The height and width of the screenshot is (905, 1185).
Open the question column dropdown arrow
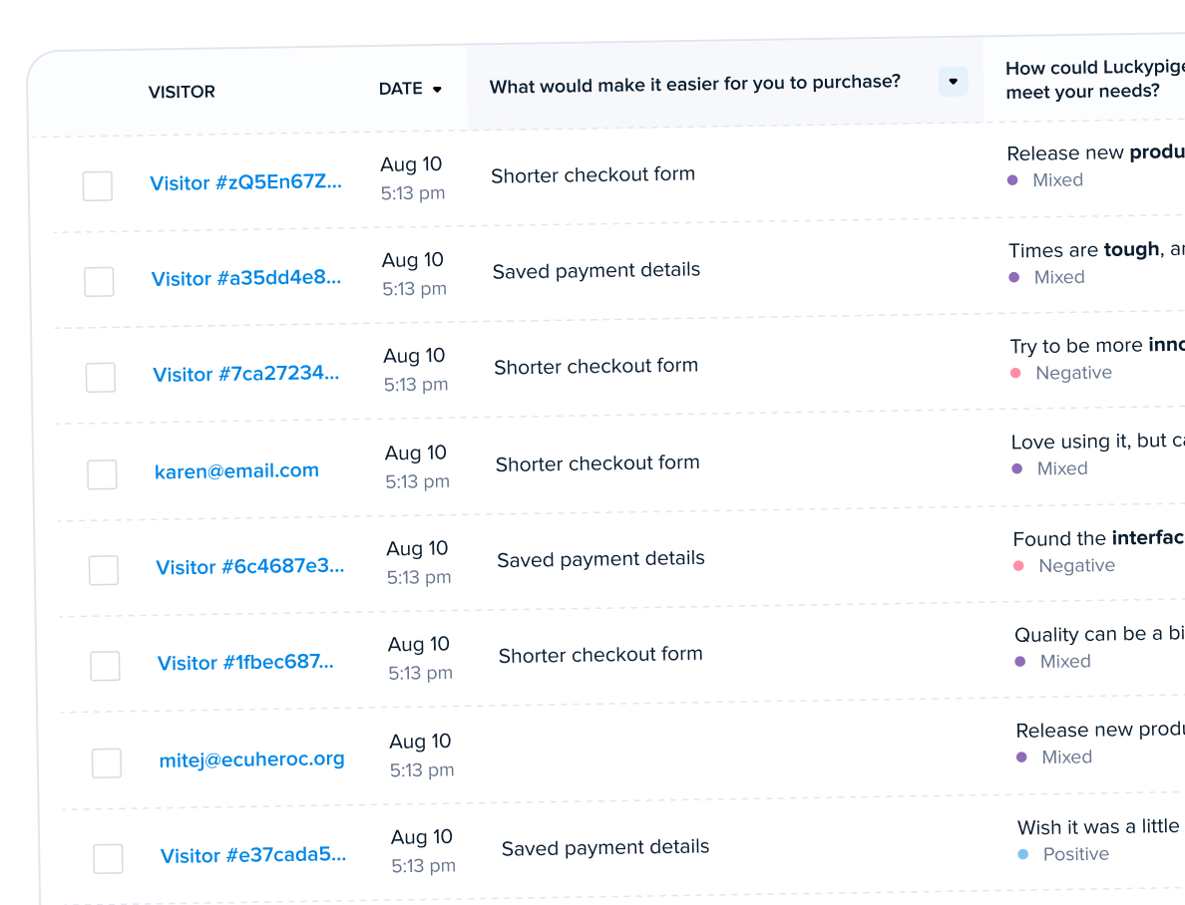point(953,82)
